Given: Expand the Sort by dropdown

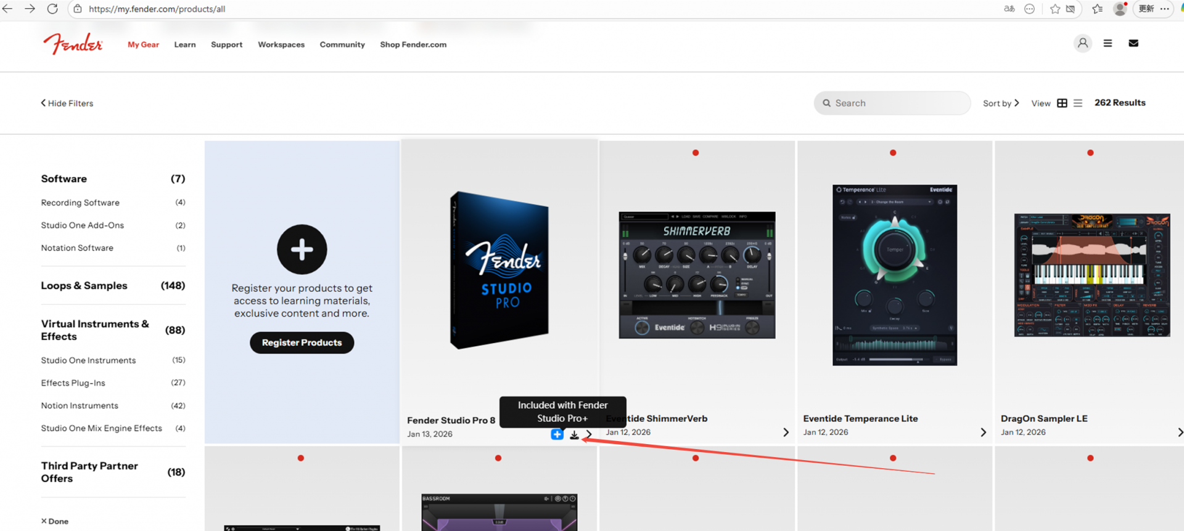Looking at the screenshot, I should (x=1000, y=103).
